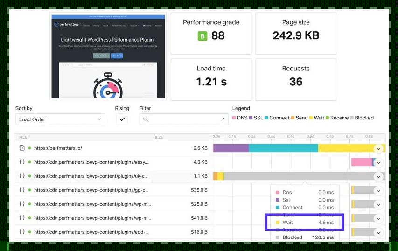Toggle the Rising checkbox

(x=122, y=119)
